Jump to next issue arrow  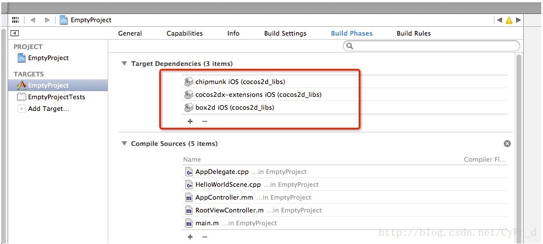pyautogui.click(x=518, y=20)
